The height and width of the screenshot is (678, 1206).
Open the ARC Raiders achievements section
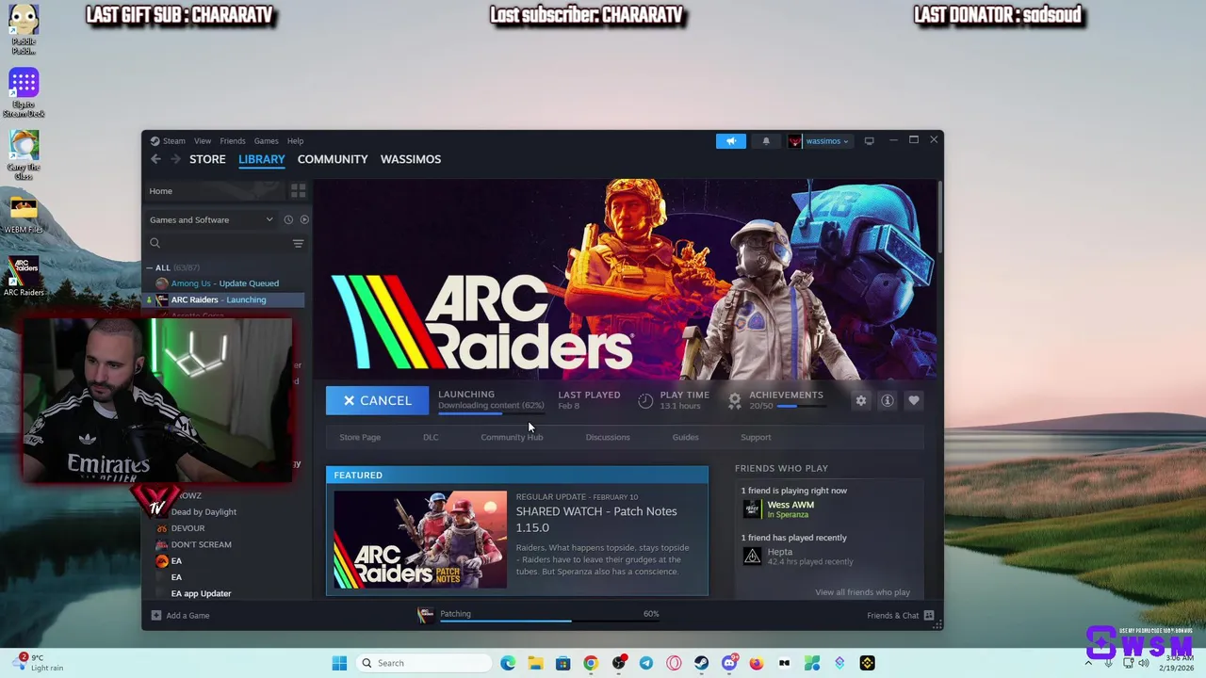click(777, 400)
